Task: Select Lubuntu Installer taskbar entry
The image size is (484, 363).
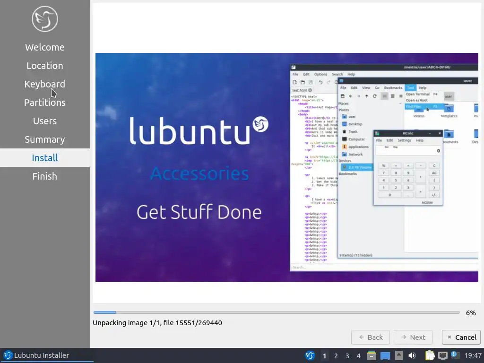Action: [x=47, y=355]
